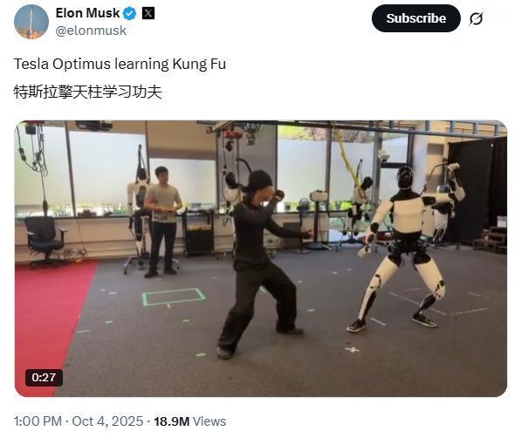Subscribe to Elon Musk's account
521x438 pixels.
coord(416,18)
